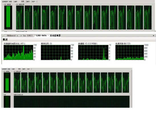Select the 活动监视器 Activity Monitor tab
Image resolution: width=156 pixels, height=113 pixels.
click(48, 35)
